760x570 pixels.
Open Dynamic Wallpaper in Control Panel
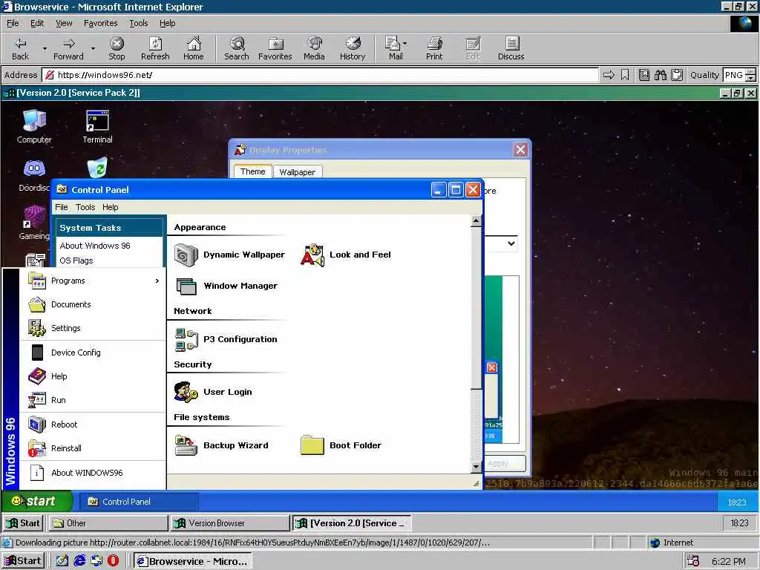(x=230, y=255)
